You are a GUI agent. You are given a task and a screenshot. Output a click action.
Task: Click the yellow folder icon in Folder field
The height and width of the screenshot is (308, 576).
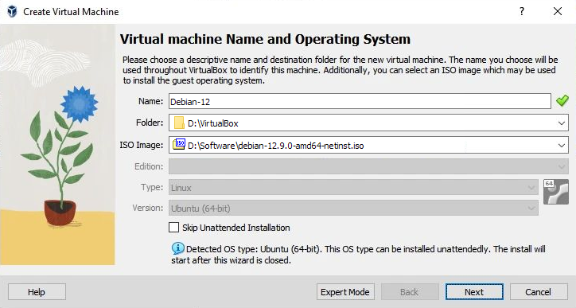[179, 123]
